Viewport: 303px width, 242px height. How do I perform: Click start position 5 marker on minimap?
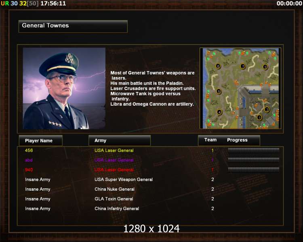[x=219, y=91]
